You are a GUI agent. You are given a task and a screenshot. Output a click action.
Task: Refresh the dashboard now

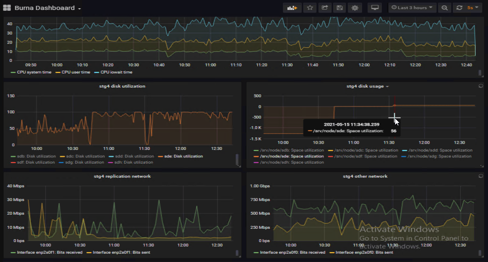(x=459, y=8)
